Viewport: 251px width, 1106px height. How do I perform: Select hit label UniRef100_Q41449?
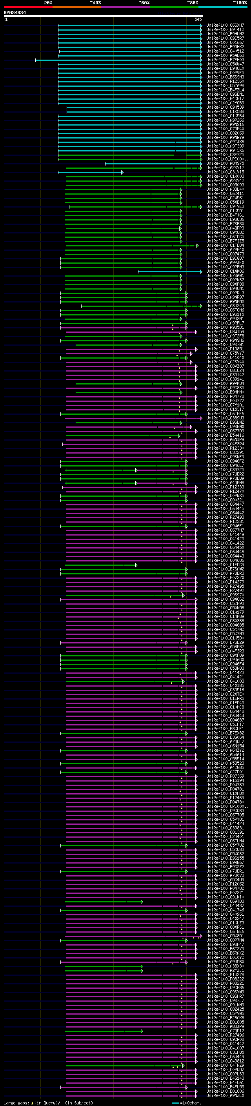[225, 534]
